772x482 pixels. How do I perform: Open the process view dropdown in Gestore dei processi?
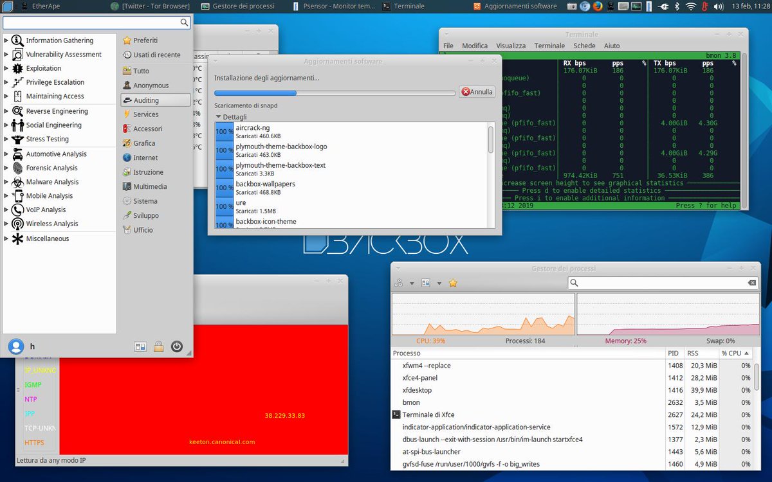412,283
